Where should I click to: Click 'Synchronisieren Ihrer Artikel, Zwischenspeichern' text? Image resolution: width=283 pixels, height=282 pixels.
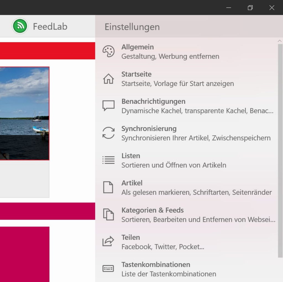196,138
